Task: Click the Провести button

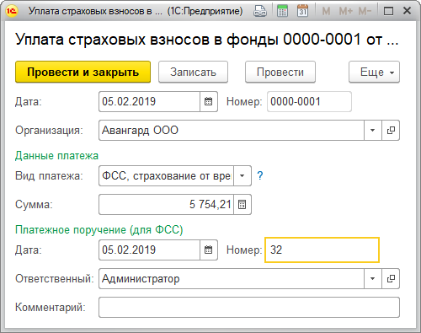Action: [x=280, y=72]
